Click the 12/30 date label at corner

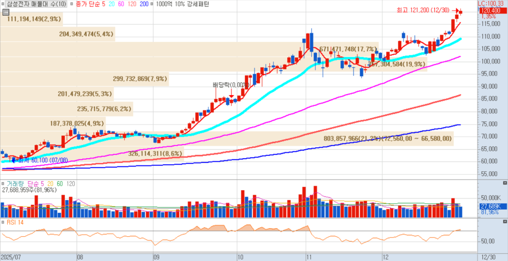coord(488,257)
